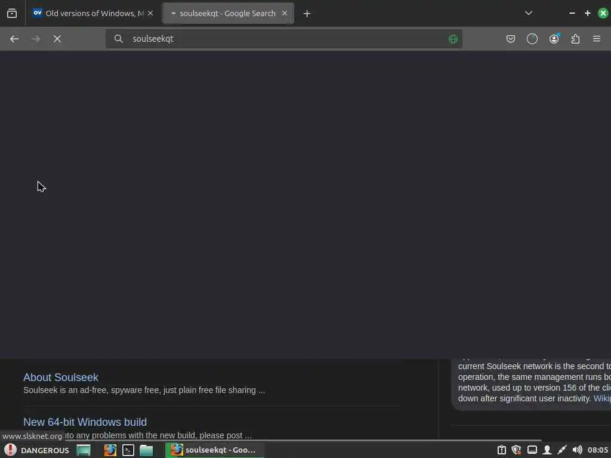Image resolution: width=611 pixels, height=458 pixels.
Task: Expand the list all tabs dropdown
Action: pyautogui.click(x=529, y=13)
